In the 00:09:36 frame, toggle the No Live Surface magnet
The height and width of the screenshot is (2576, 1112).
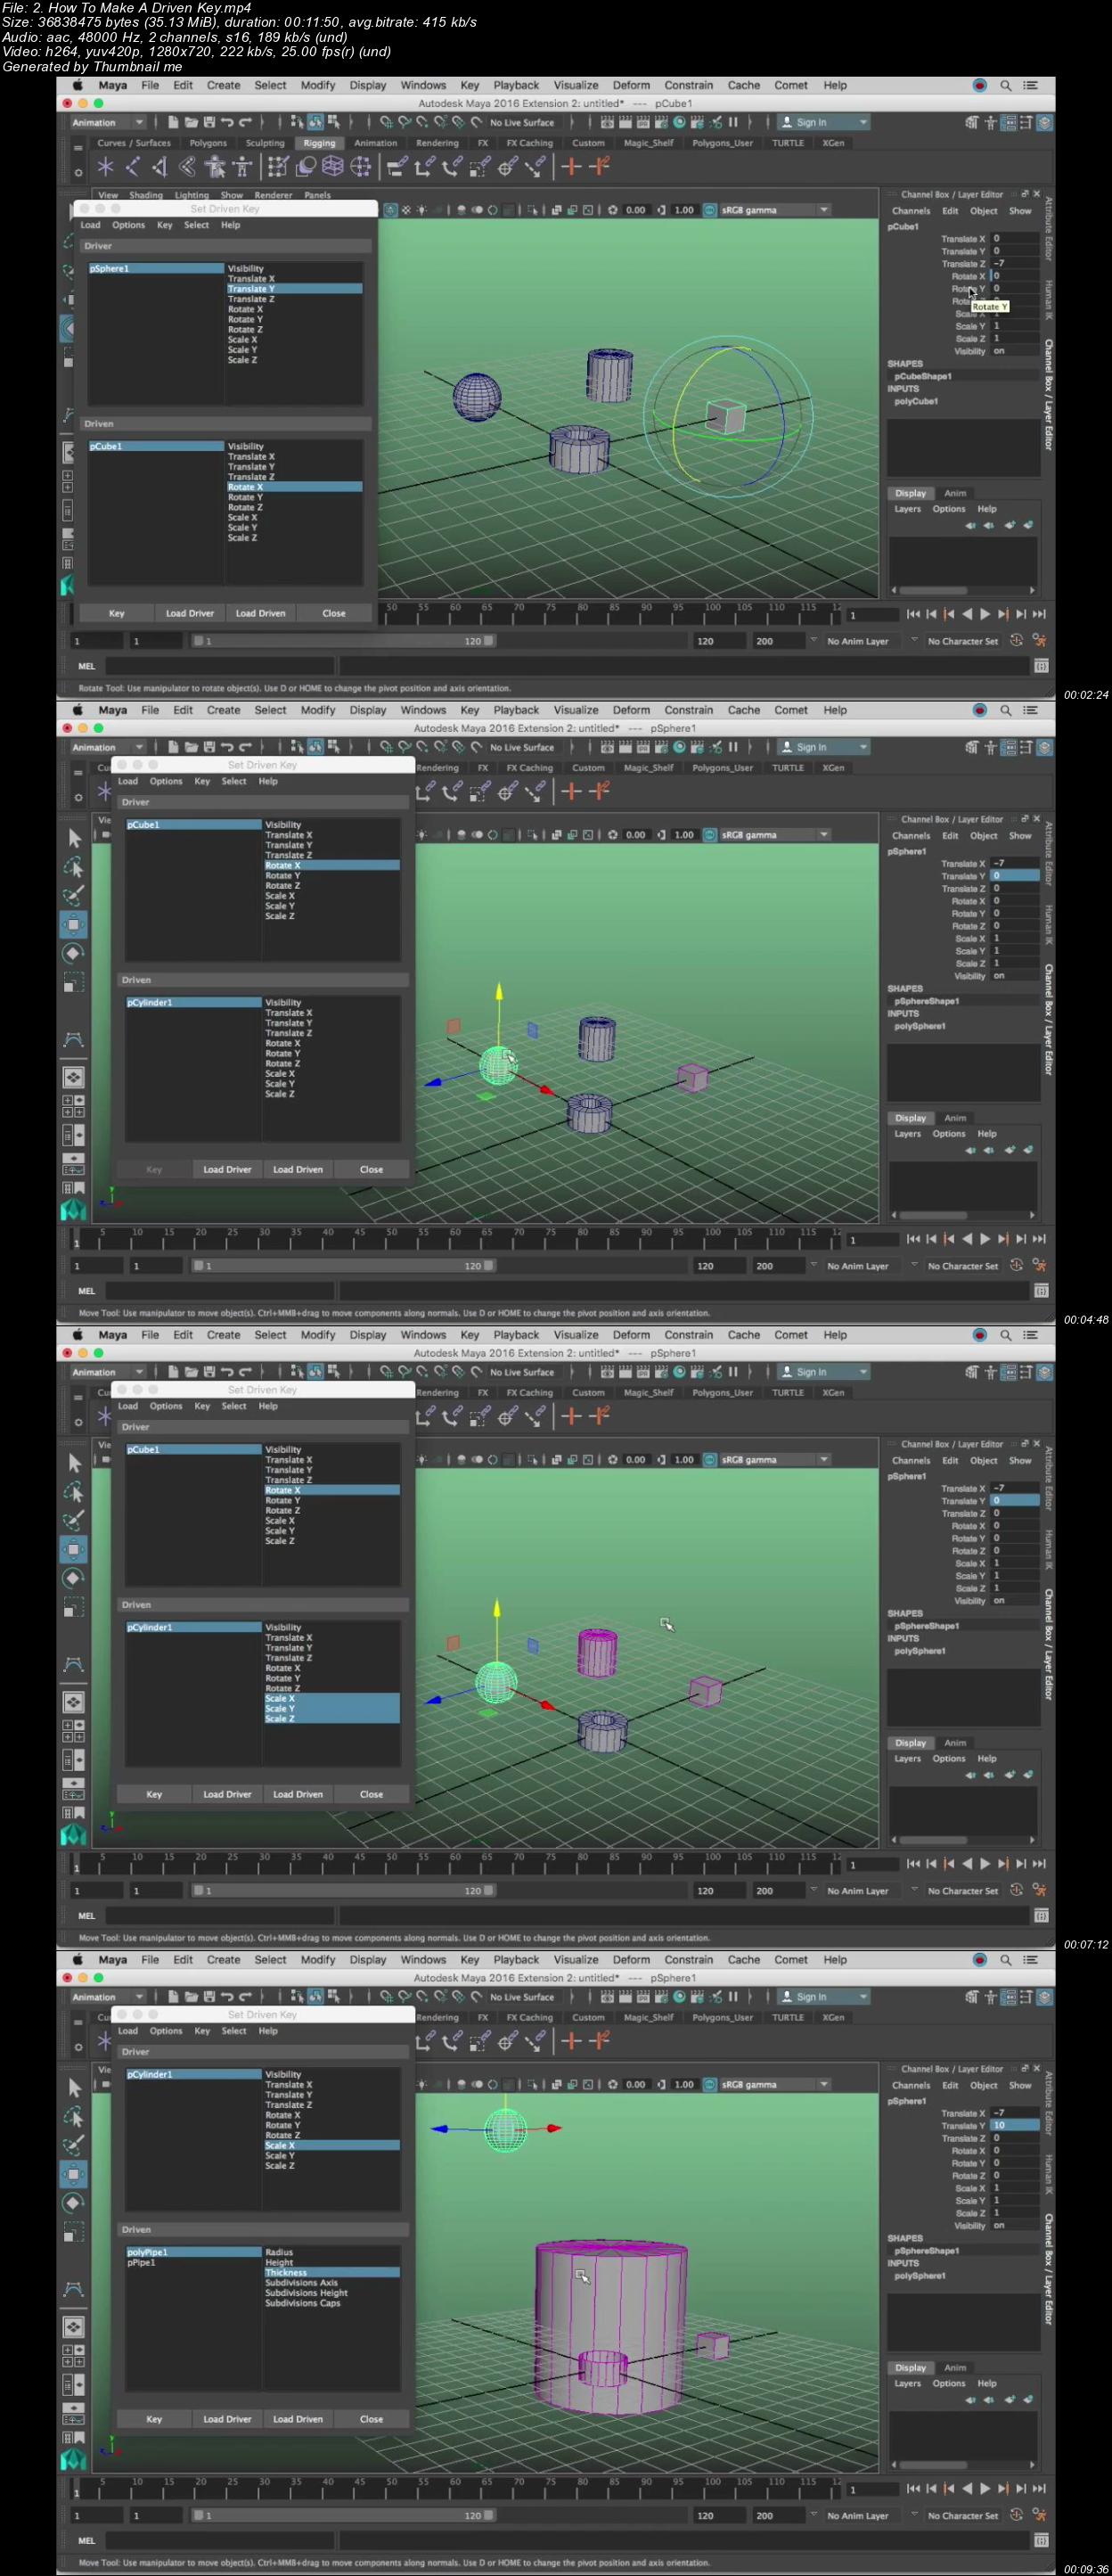tap(476, 1997)
